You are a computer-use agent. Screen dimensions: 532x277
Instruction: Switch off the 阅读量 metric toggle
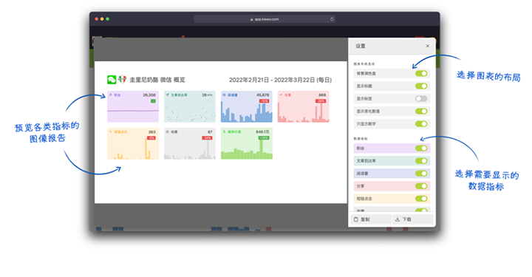pyautogui.click(x=421, y=174)
